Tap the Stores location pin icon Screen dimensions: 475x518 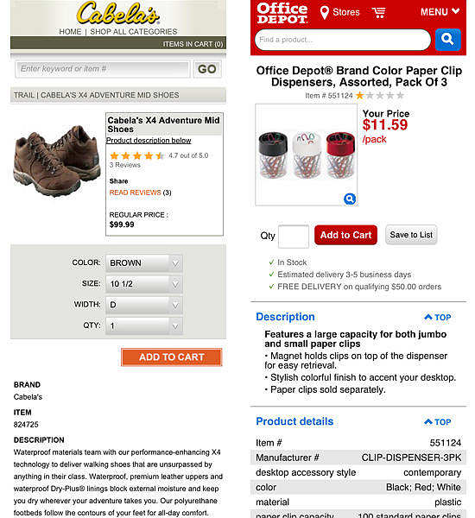324,13
